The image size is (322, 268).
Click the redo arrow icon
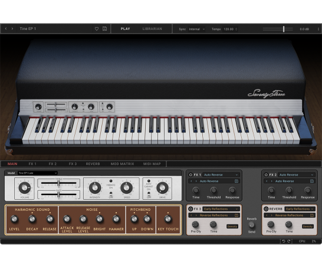click(x=289, y=241)
